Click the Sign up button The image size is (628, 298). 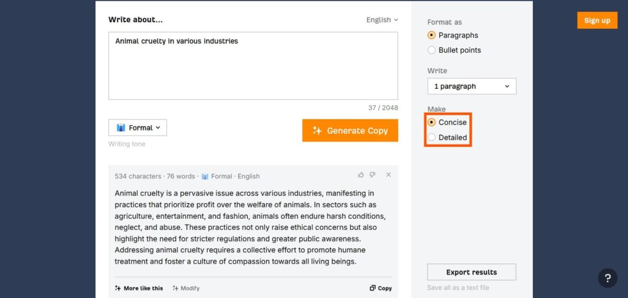[x=597, y=20]
